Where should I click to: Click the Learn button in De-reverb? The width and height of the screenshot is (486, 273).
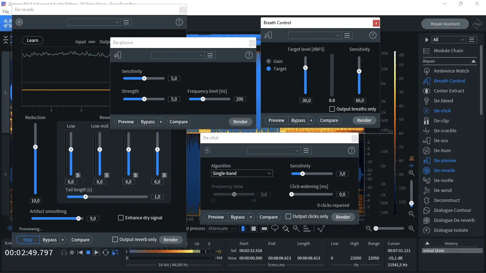(x=33, y=40)
